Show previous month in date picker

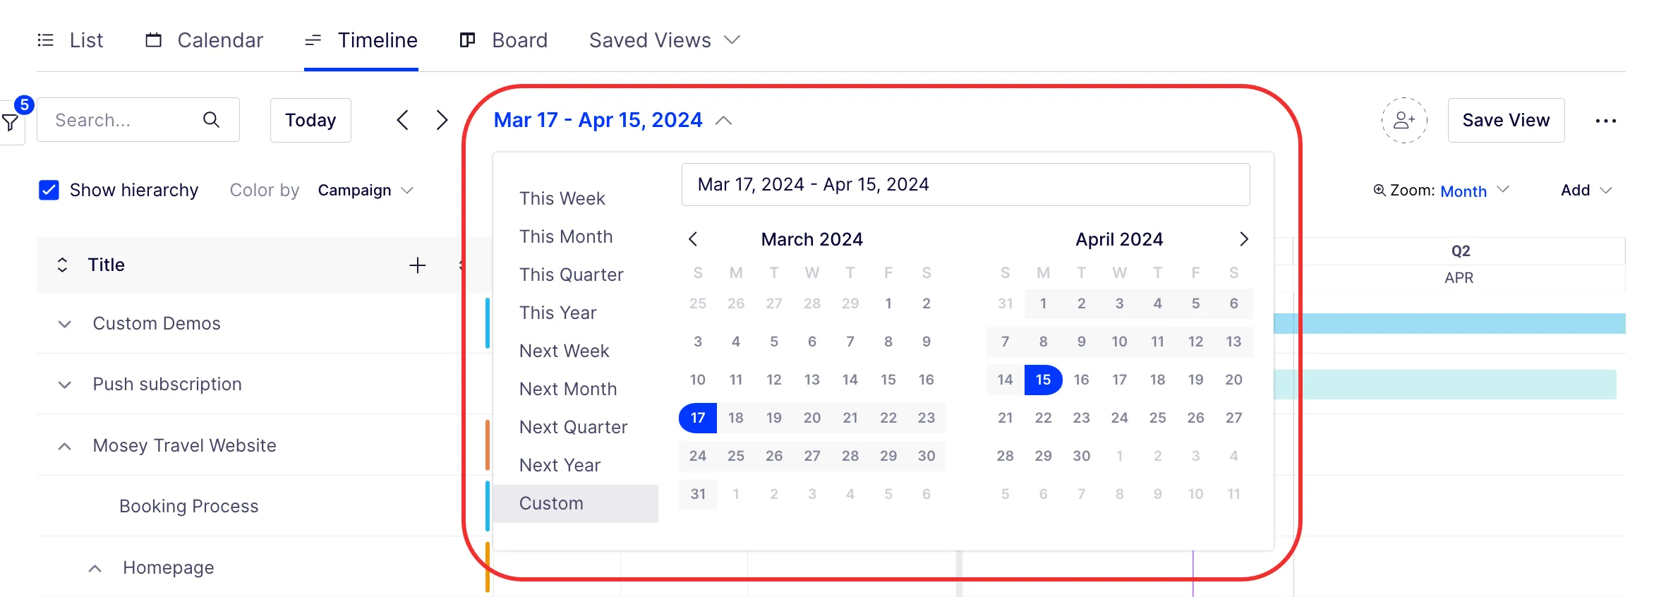[x=693, y=239]
